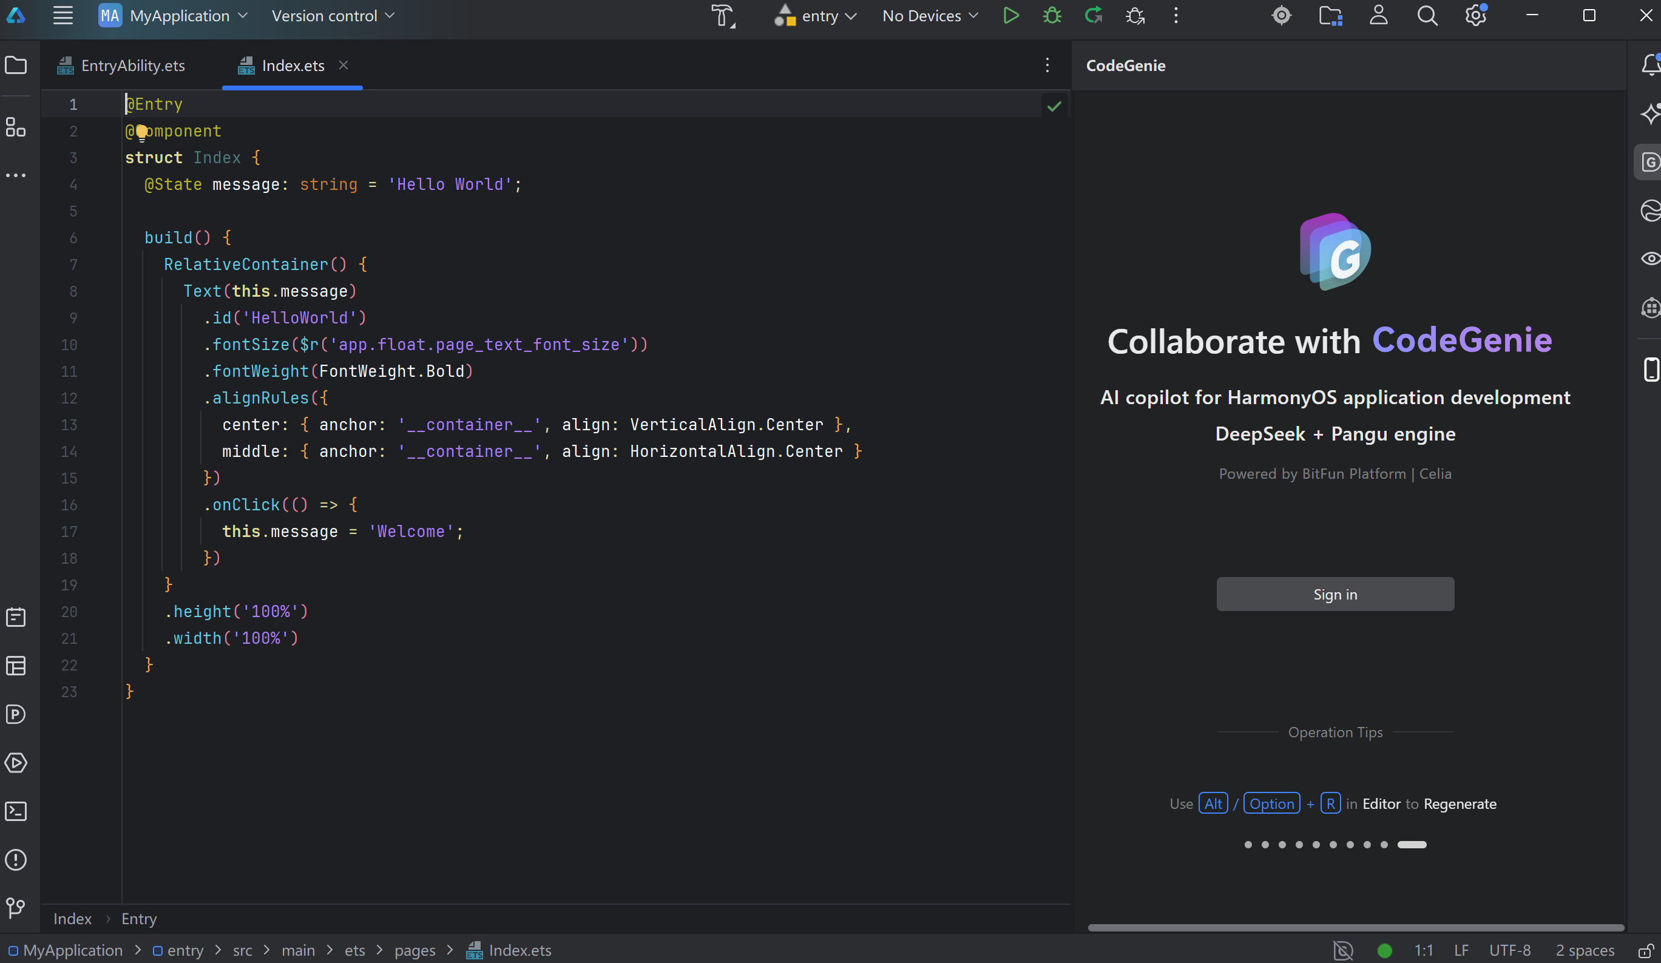Click the Debug bug icon
This screenshot has height=963, width=1661.
pos(1052,16)
